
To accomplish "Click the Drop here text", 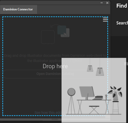I will pyautogui.click(x=55, y=66).
